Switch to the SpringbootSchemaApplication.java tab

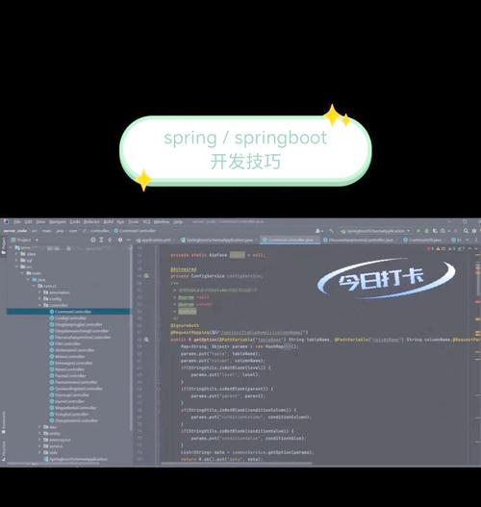click(219, 241)
